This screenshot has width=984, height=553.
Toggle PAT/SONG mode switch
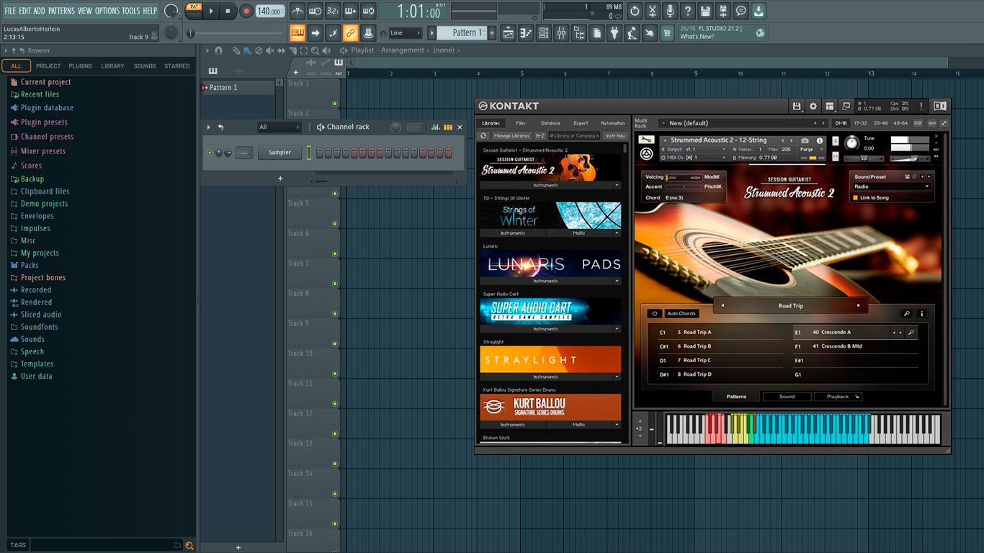point(194,11)
